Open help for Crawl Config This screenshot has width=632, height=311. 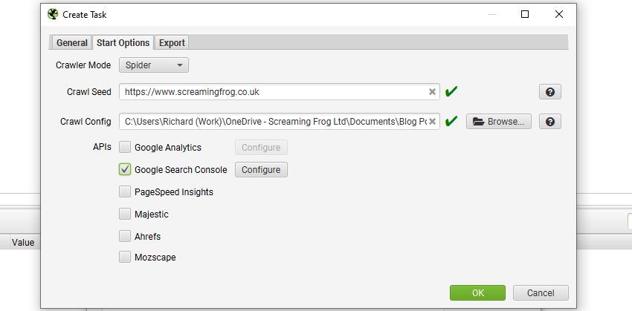click(x=549, y=121)
